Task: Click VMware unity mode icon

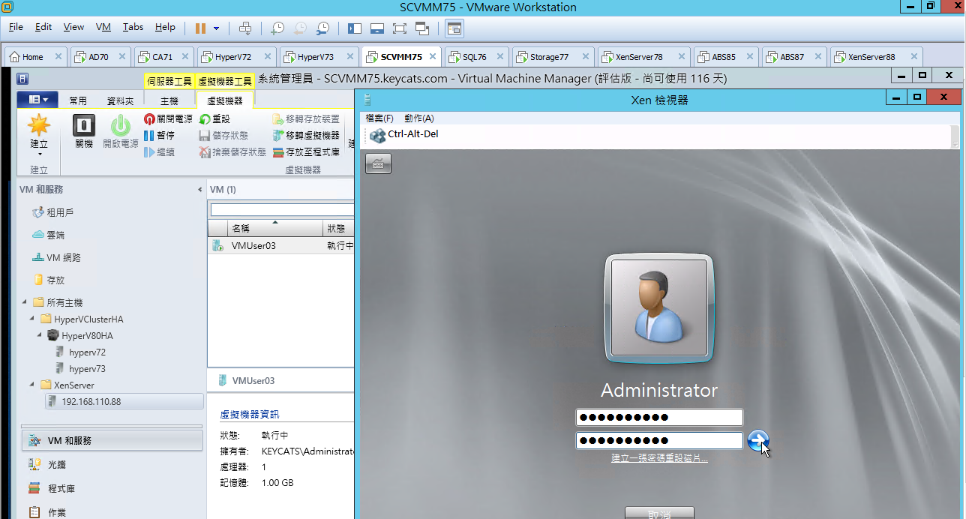Action: tap(421, 28)
